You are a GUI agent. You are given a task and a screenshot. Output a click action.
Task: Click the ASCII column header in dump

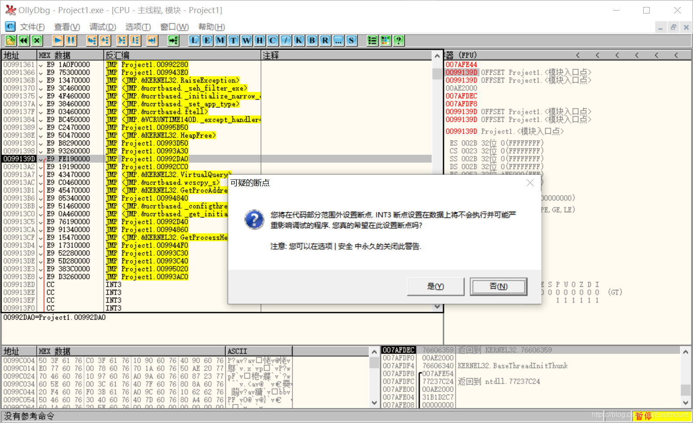(x=259, y=351)
